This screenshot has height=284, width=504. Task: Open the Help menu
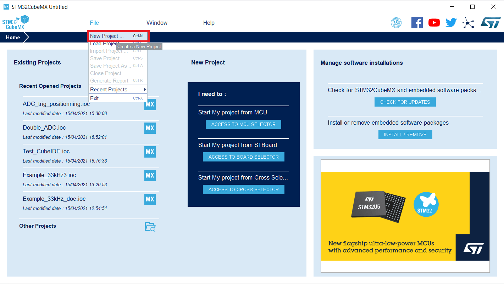tap(209, 23)
